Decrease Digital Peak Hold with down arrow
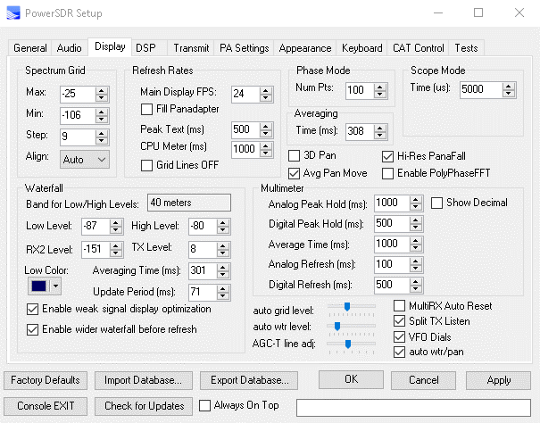Image resolution: width=540 pixels, height=423 pixels. coord(416,228)
